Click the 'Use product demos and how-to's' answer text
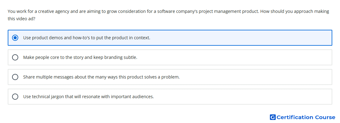 [x=53, y=38]
